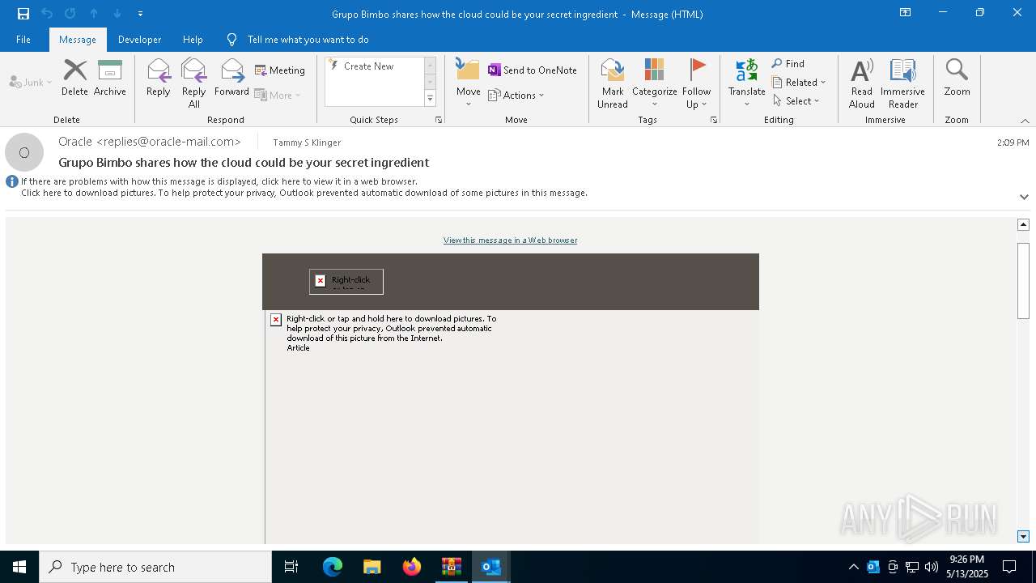Open the Quick Steps dialog launcher

point(439,120)
